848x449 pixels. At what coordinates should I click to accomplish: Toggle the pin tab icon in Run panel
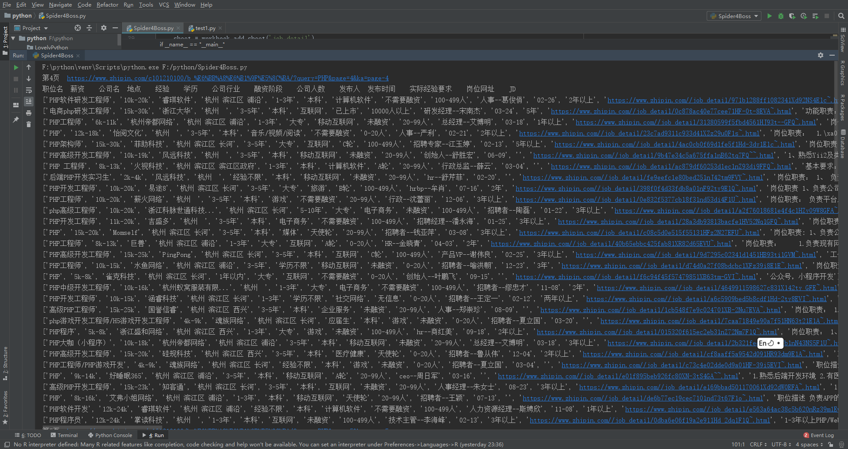pyautogui.click(x=16, y=120)
